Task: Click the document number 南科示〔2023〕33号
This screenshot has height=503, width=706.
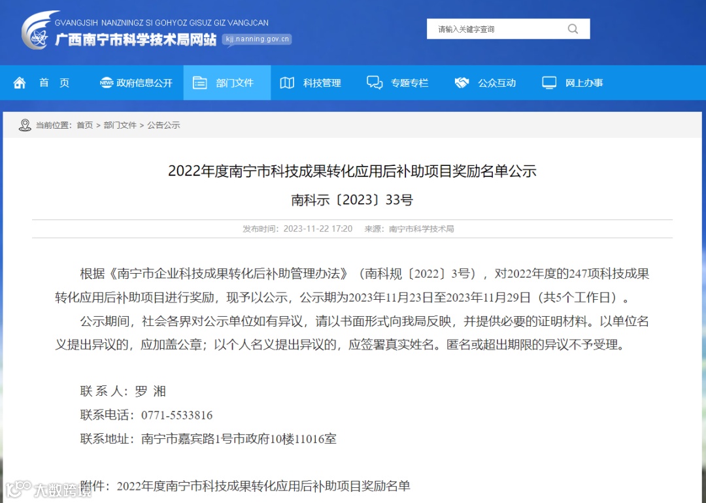Action: tap(352, 199)
